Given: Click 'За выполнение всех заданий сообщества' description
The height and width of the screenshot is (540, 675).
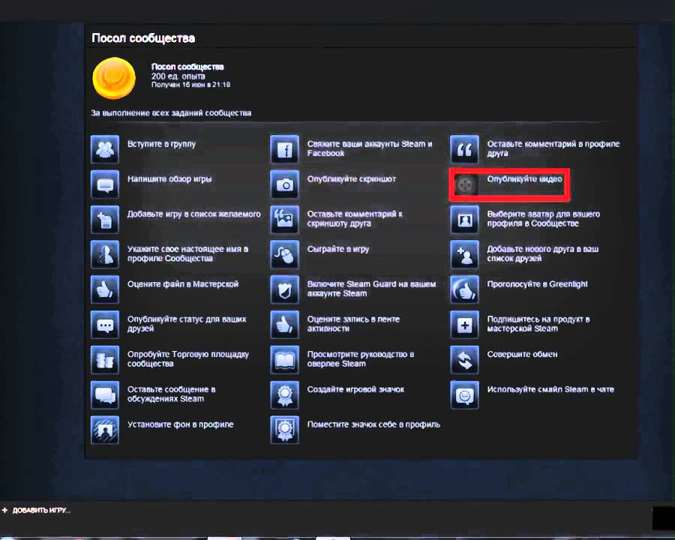Looking at the screenshot, I should pos(171,112).
